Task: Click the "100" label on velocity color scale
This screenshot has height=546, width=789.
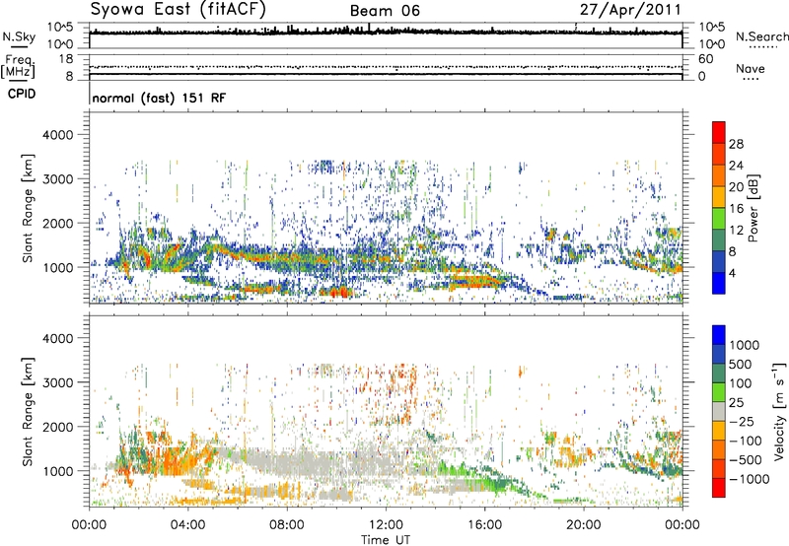Action: (741, 383)
